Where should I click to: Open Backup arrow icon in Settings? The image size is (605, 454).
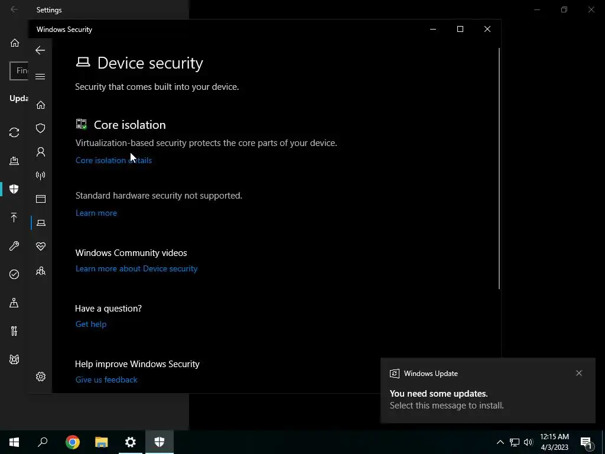click(x=14, y=218)
